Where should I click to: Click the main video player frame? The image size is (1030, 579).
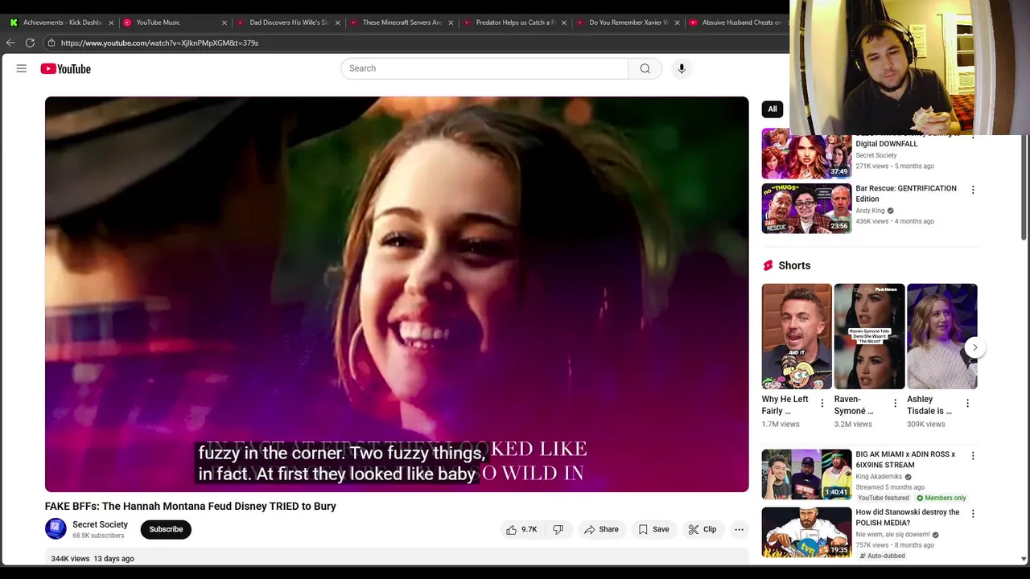[397, 294]
